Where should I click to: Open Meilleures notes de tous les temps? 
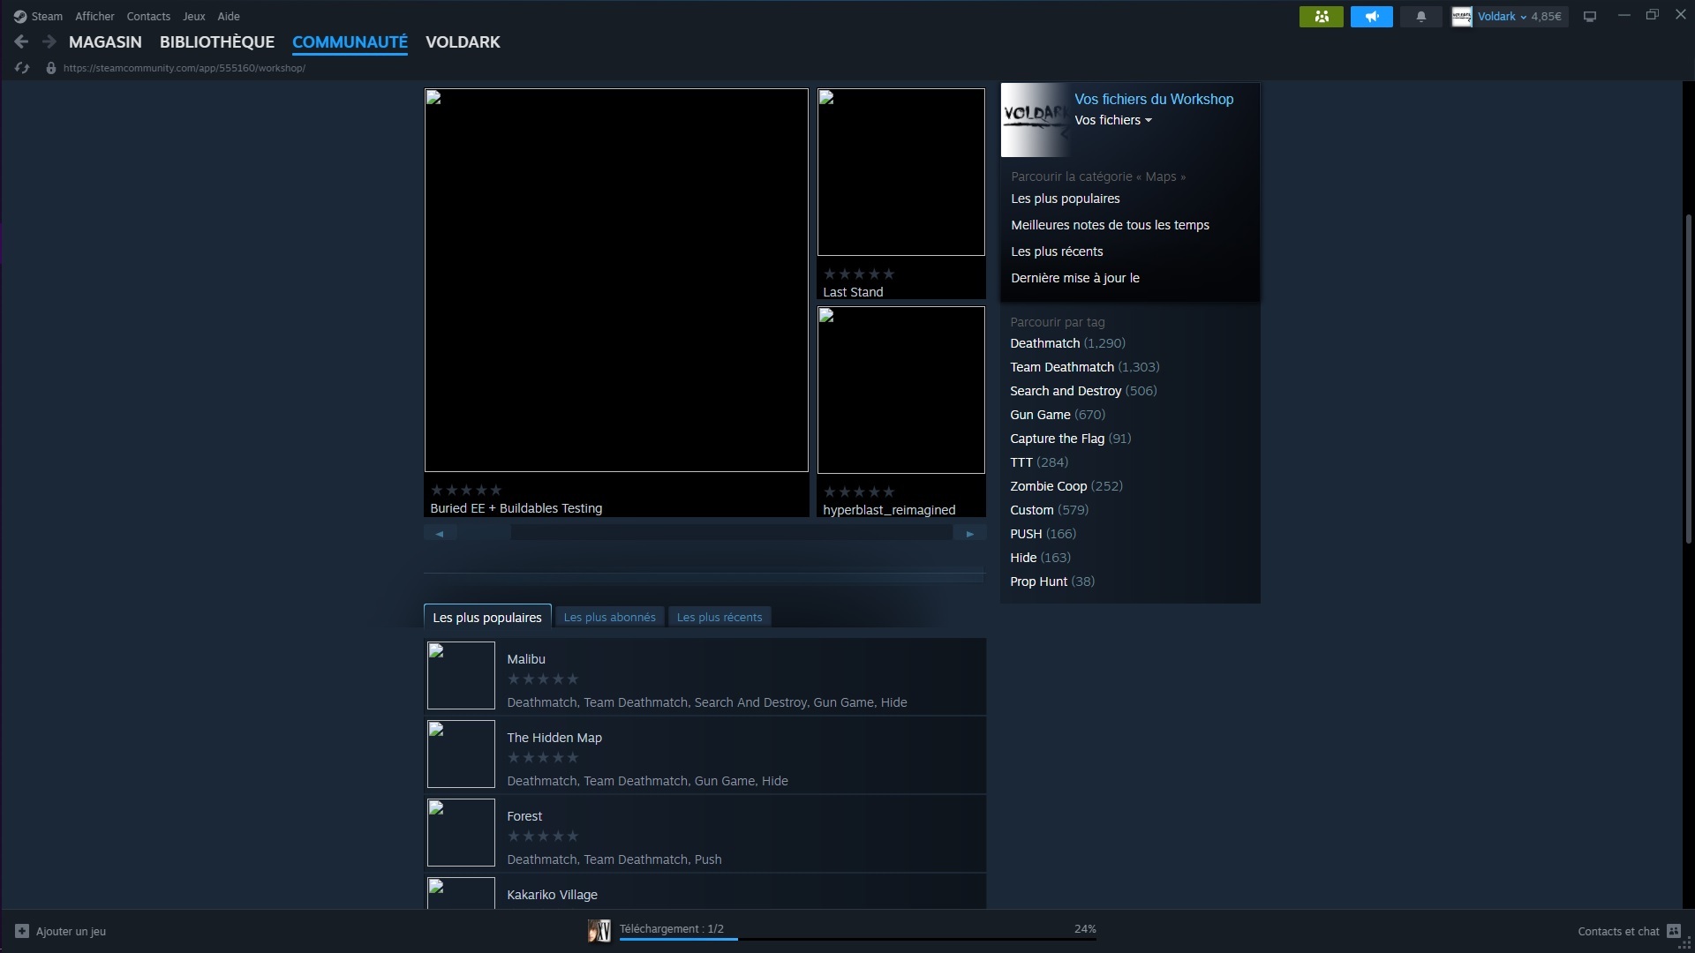1110,225
